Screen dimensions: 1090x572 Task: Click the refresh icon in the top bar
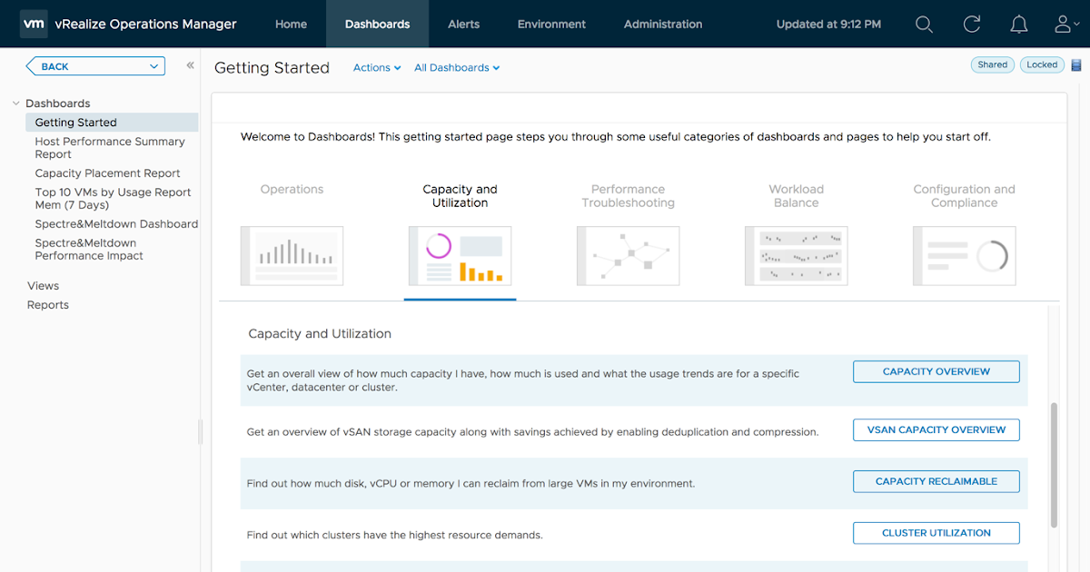pos(971,25)
